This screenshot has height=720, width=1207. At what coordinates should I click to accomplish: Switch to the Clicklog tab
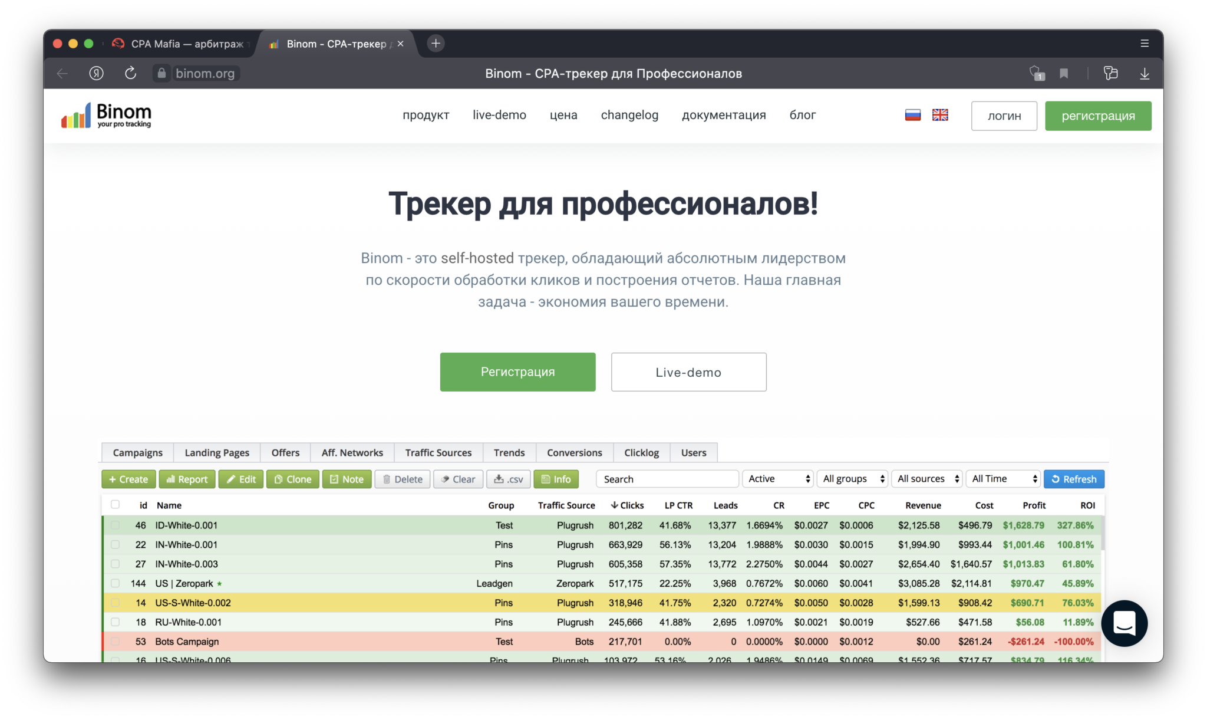(642, 452)
